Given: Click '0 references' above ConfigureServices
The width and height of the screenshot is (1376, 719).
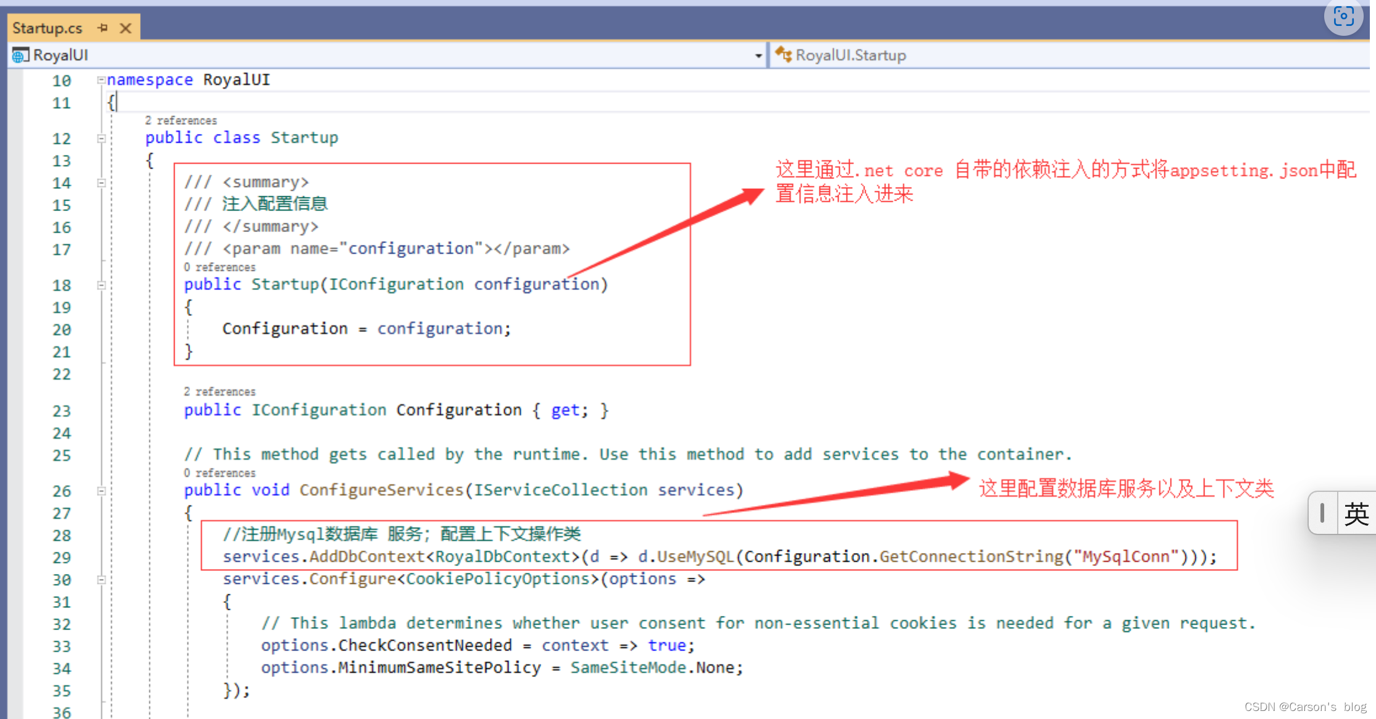Looking at the screenshot, I should click(220, 473).
